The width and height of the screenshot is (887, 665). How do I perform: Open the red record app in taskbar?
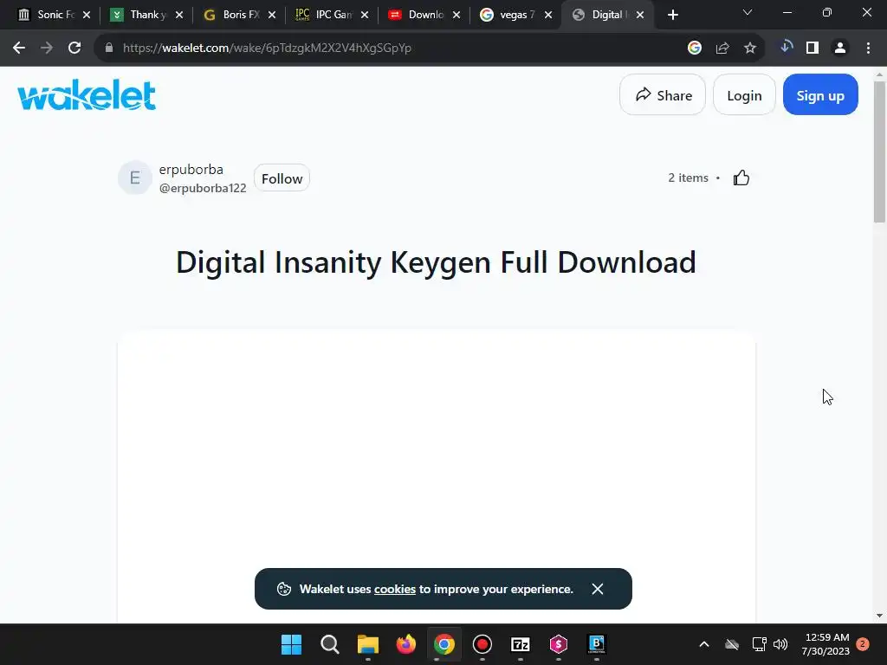click(482, 644)
